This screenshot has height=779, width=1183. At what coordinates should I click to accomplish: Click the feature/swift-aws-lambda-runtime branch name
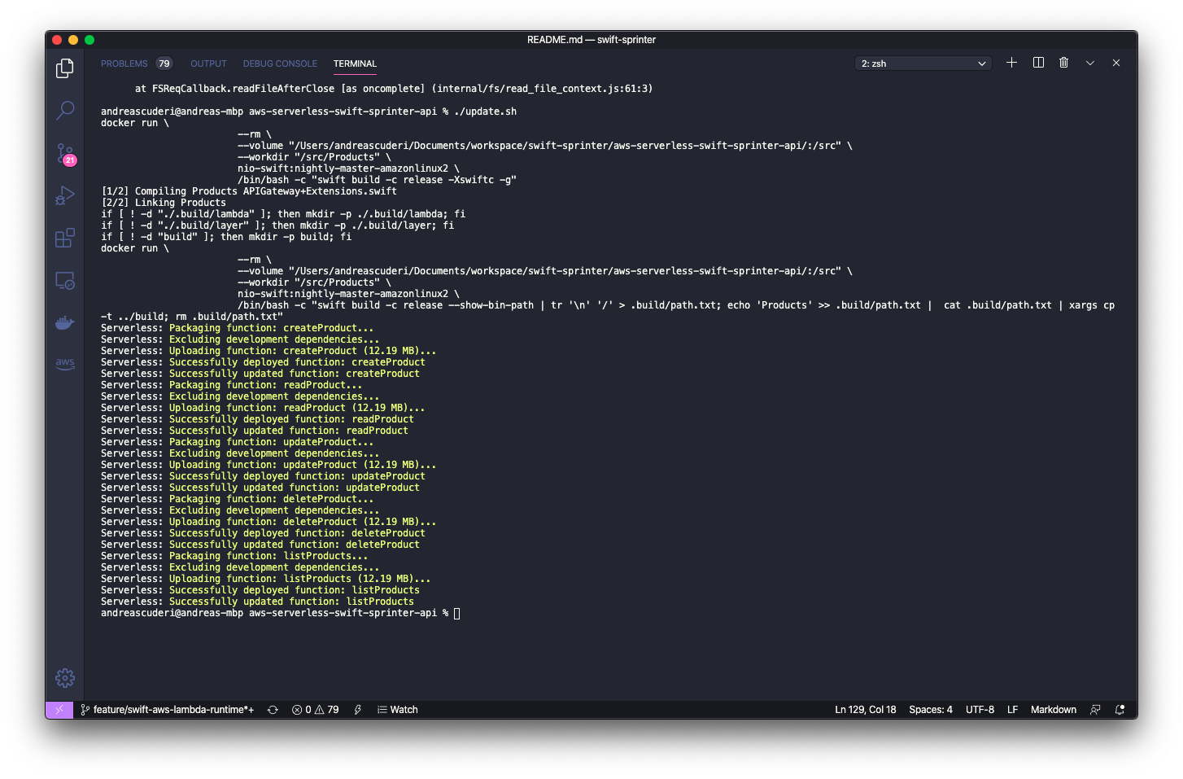click(x=167, y=710)
